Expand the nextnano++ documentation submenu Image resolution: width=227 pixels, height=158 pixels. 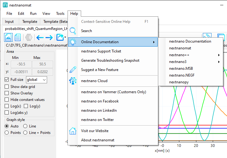coord(194,55)
